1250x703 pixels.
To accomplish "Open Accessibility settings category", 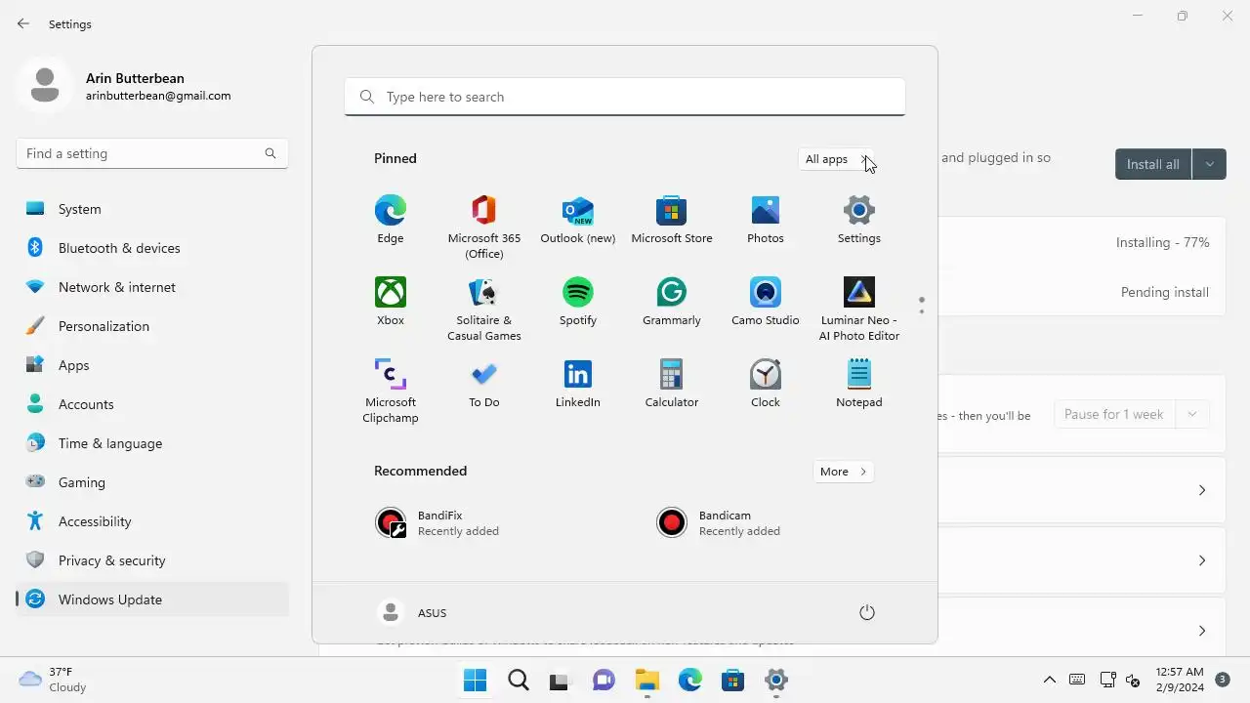I will pyautogui.click(x=152, y=521).
